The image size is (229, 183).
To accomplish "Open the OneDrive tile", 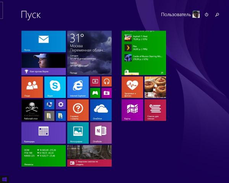I will pyautogui.click(x=101, y=110).
